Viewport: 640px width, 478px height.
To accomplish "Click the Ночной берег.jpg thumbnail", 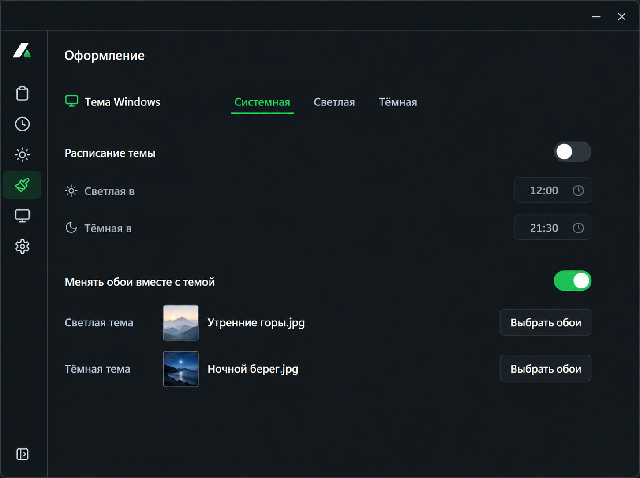I will coord(181,369).
